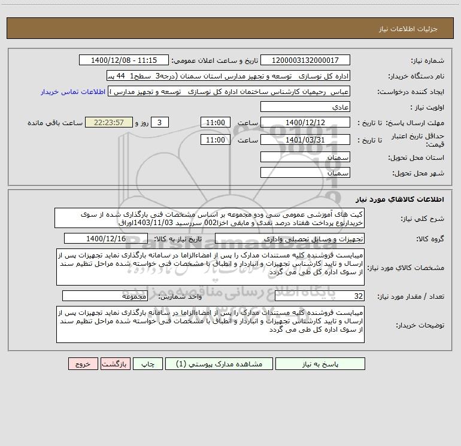Click the response deadline hour field, مهلت ارسال پاسخ
The width and height of the screenshot is (461, 446).
click(215, 122)
